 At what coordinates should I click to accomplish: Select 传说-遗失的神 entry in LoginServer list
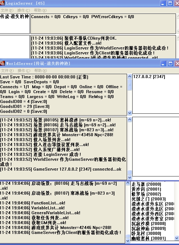click(15, 16)
